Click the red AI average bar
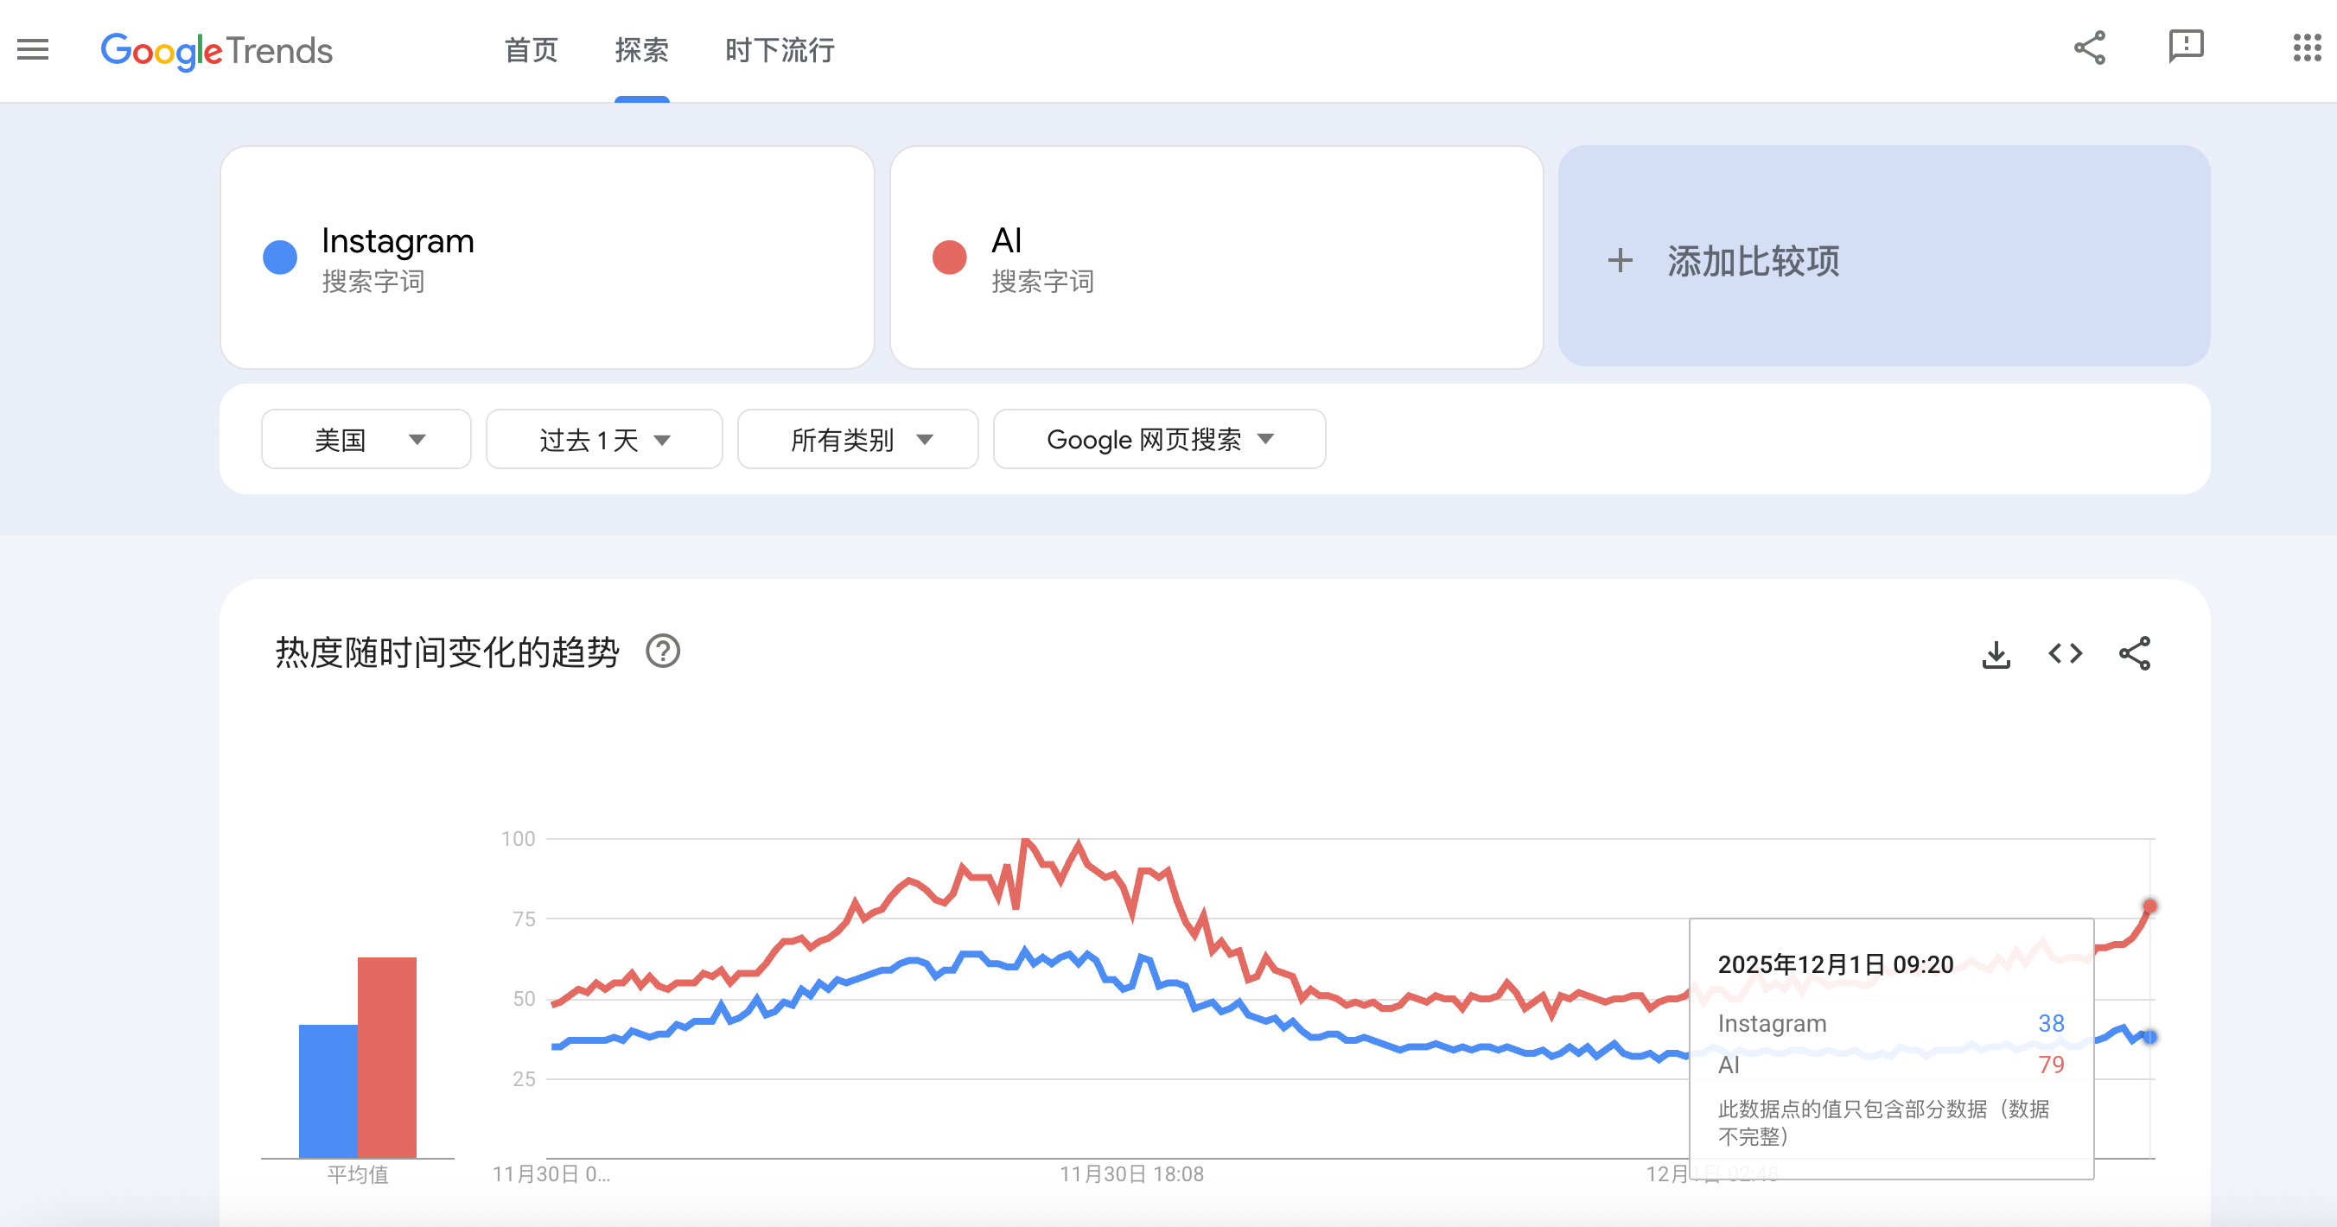 (x=387, y=1058)
